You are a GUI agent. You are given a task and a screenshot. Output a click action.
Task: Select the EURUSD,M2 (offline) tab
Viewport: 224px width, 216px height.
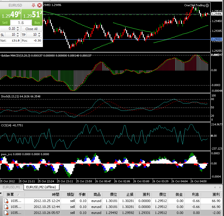41,187
